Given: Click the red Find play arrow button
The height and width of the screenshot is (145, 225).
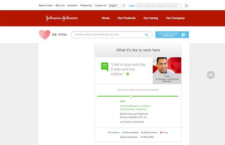Looking at the screenshot, I should (x=186, y=6).
